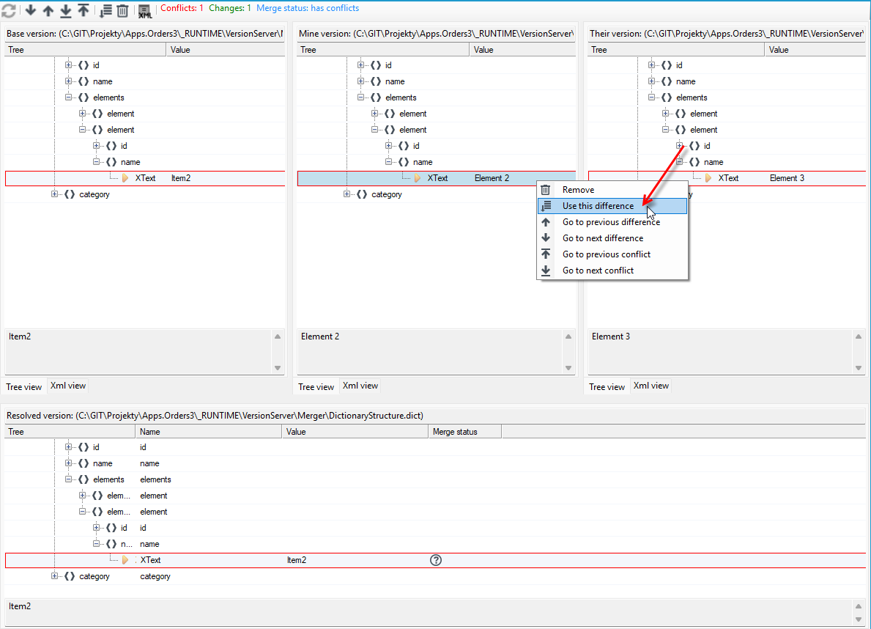Click the green Changes: 1 status text
This screenshot has height=629, width=871.
coord(230,8)
